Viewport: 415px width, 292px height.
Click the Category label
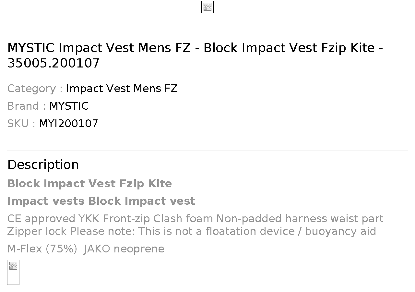tap(35, 89)
